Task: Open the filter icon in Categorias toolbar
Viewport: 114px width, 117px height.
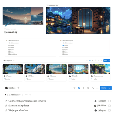Action: [x=87, y=60]
